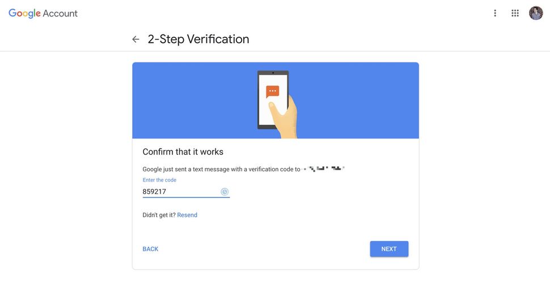The image size is (550, 282).
Task: Click the phone illustration in the banner
Action: (x=273, y=100)
